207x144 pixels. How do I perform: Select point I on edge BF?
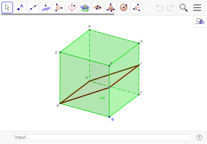[x=109, y=88]
